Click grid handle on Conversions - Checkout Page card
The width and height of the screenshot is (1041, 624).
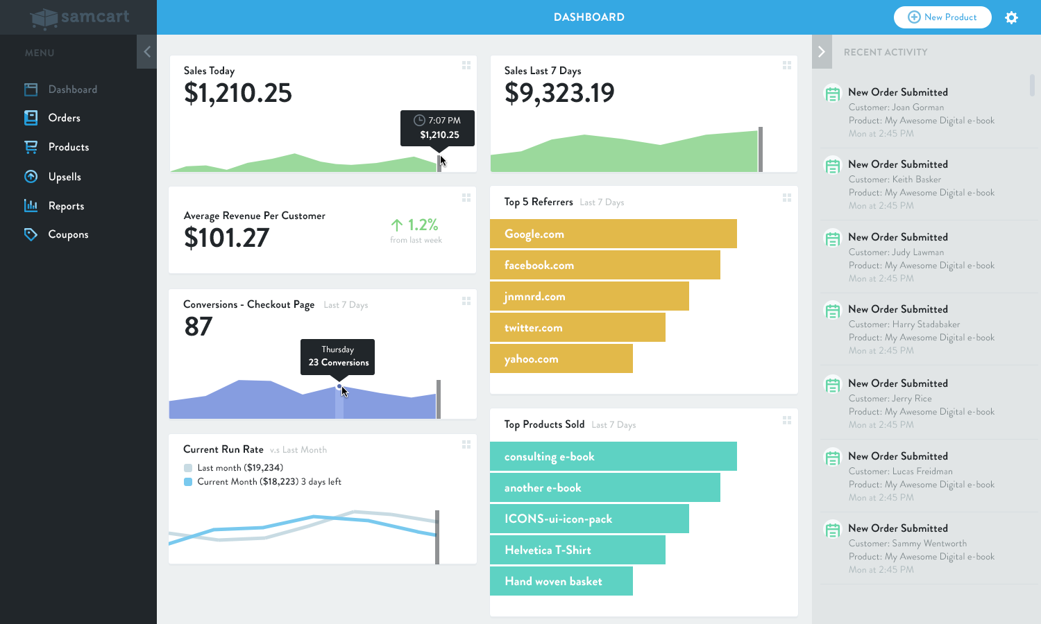466,301
